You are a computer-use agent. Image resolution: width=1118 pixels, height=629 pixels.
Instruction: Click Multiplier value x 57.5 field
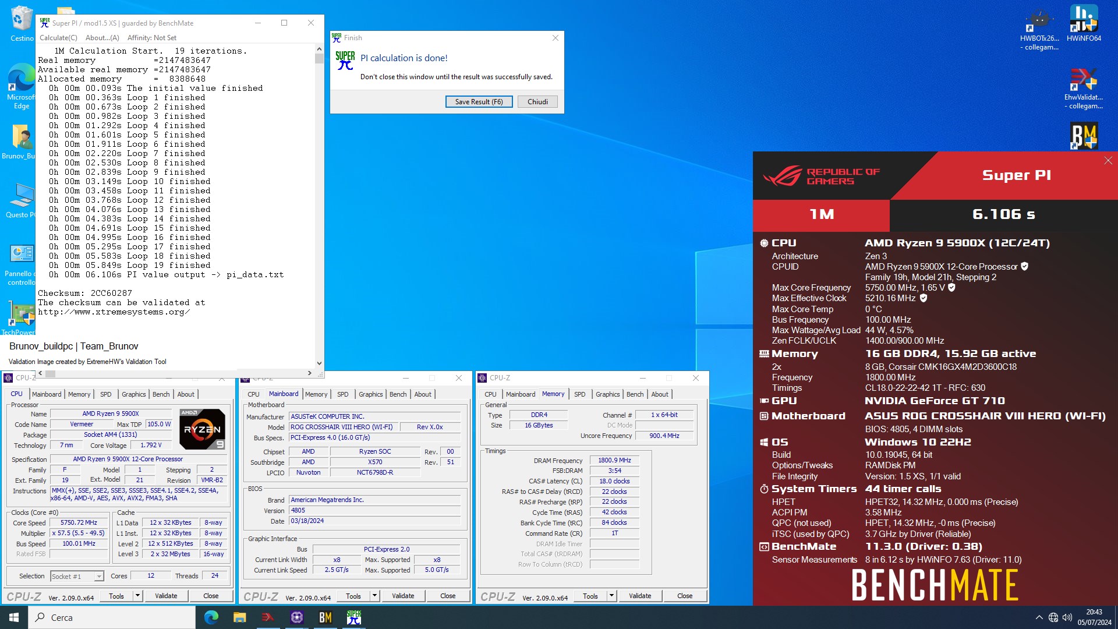(x=79, y=533)
